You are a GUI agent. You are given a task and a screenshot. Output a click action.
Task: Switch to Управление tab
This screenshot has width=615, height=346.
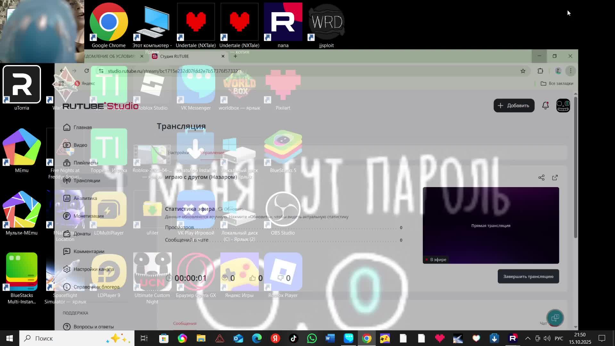click(x=212, y=152)
